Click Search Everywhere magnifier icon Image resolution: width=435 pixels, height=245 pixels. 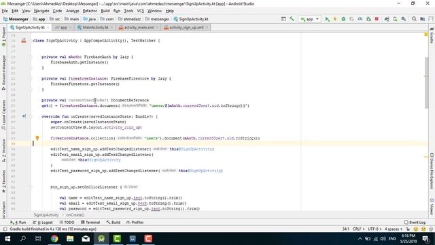pos(414,19)
